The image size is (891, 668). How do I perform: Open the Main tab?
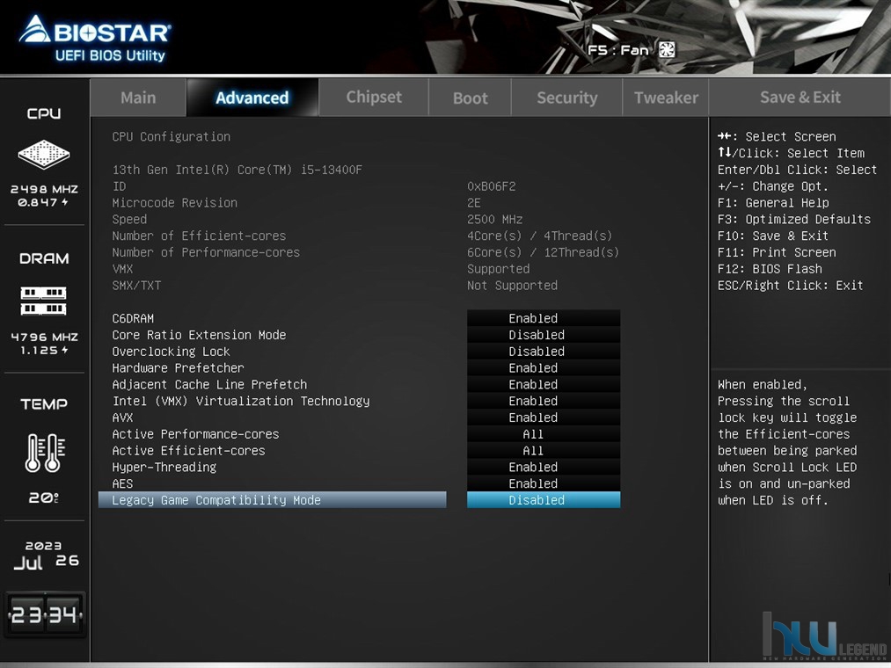pyautogui.click(x=138, y=98)
